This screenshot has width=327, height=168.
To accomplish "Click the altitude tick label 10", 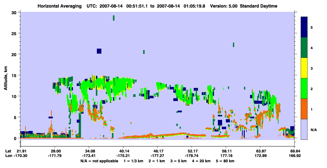I will click(15, 96).
